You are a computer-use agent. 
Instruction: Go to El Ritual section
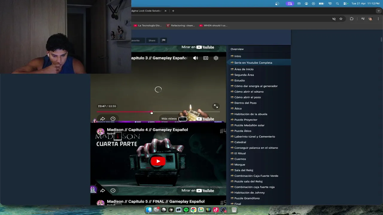click(240, 153)
